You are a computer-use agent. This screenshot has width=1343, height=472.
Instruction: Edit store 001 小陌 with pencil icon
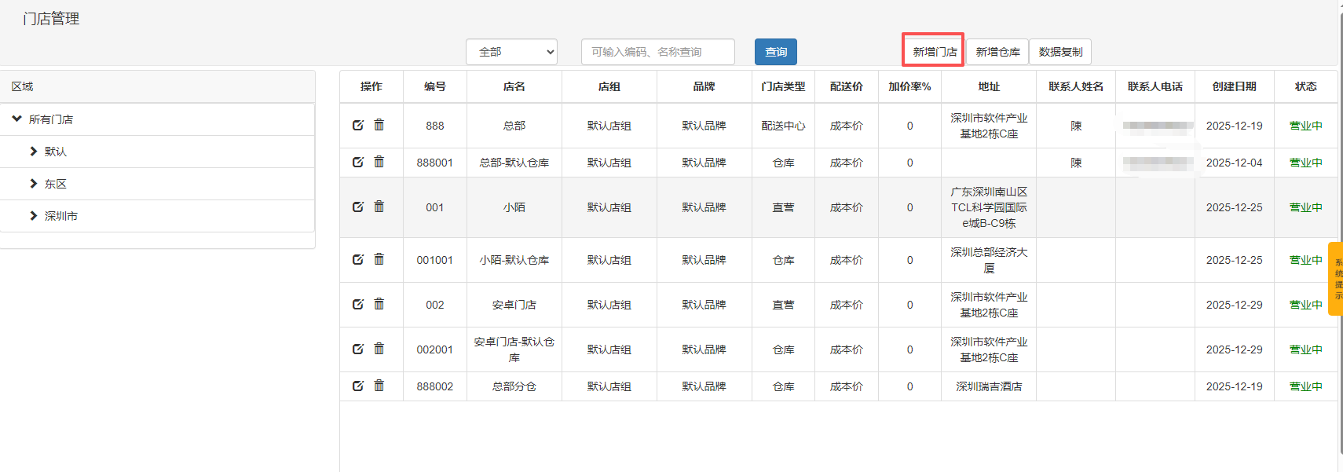tap(358, 207)
